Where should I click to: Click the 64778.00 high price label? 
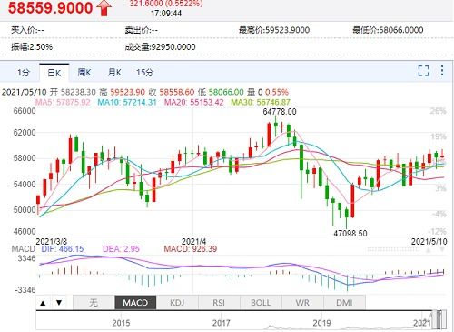280,112
